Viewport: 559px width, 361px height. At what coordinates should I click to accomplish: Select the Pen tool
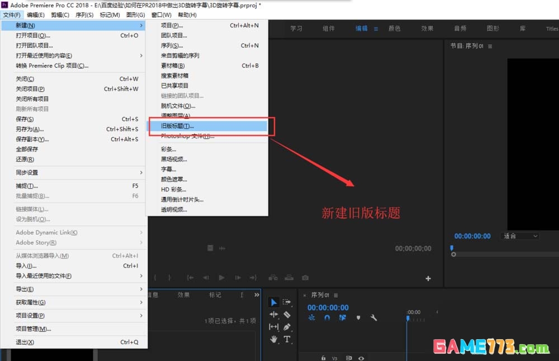click(287, 327)
